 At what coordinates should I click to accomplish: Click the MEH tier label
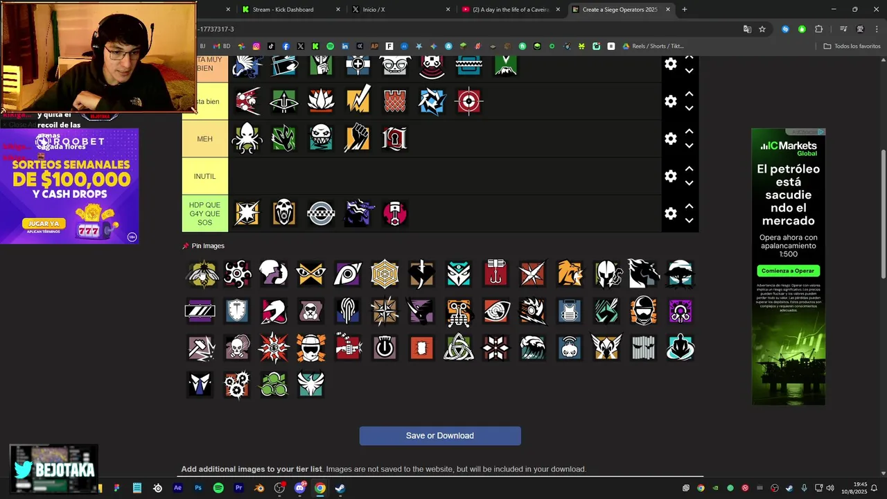click(205, 139)
